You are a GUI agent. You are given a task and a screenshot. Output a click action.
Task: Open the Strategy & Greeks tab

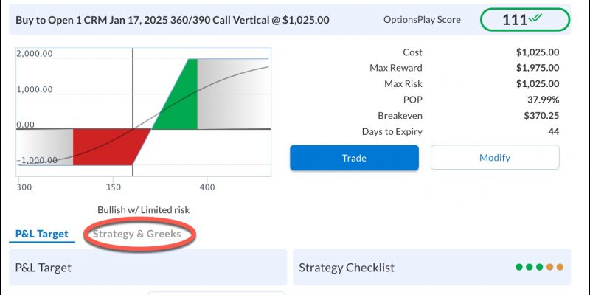tap(137, 234)
